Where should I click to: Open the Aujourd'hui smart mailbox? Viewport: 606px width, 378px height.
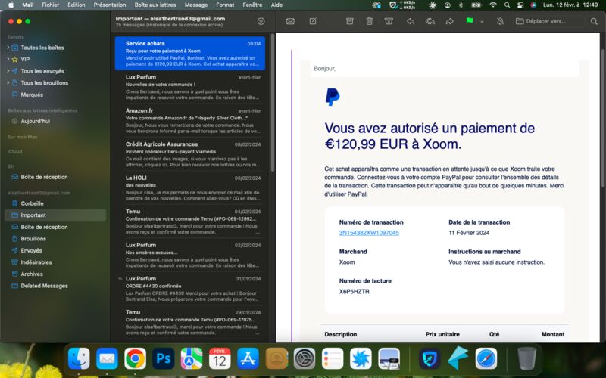click(x=35, y=121)
